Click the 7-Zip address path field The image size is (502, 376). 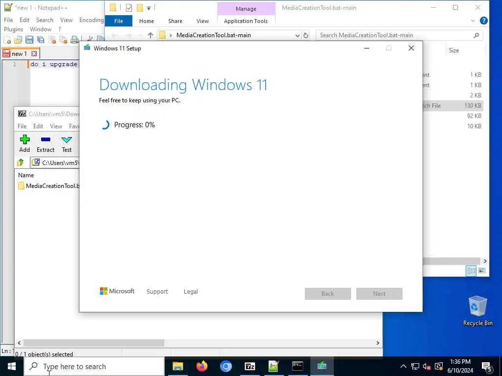(x=55, y=163)
